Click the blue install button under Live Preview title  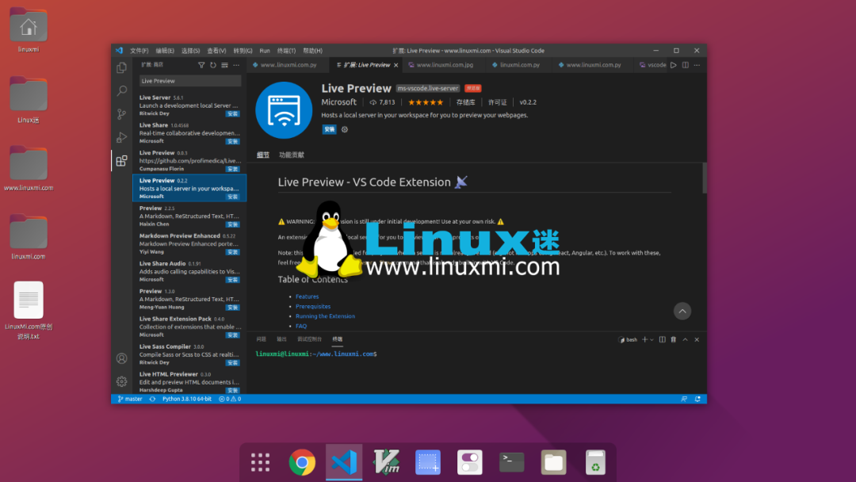(329, 129)
